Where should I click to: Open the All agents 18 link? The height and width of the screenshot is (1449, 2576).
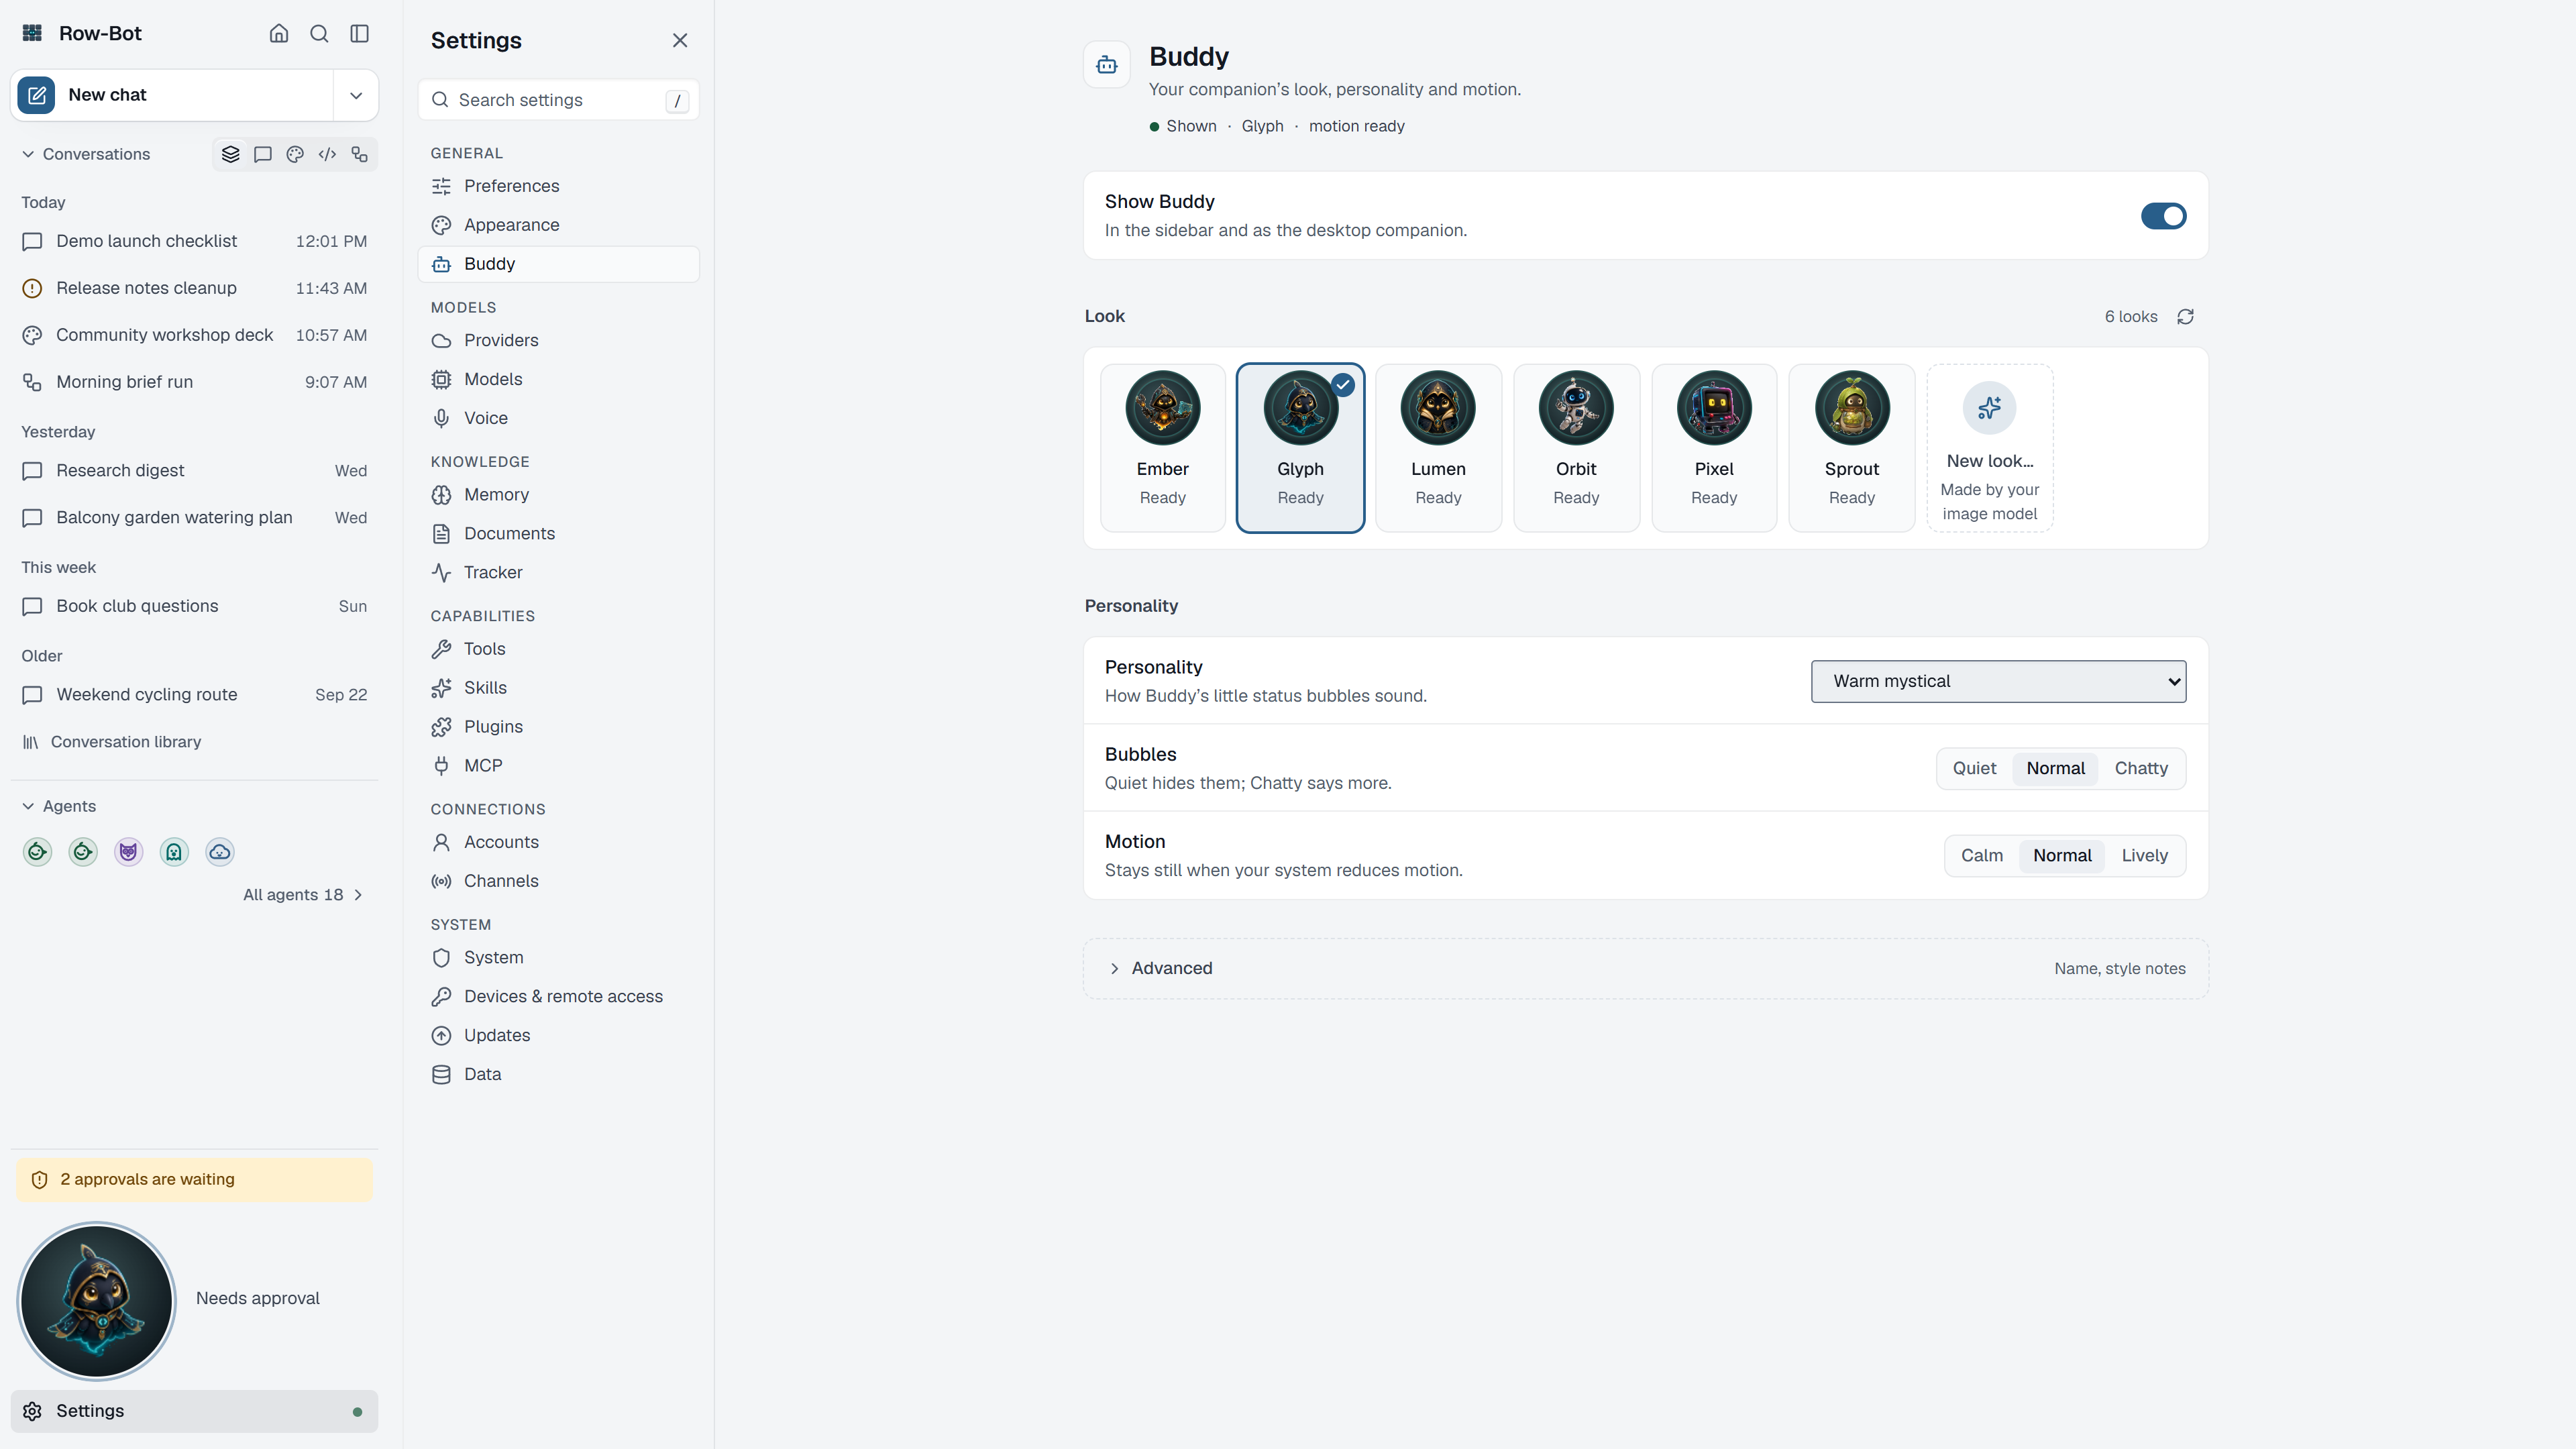pos(303,895)
